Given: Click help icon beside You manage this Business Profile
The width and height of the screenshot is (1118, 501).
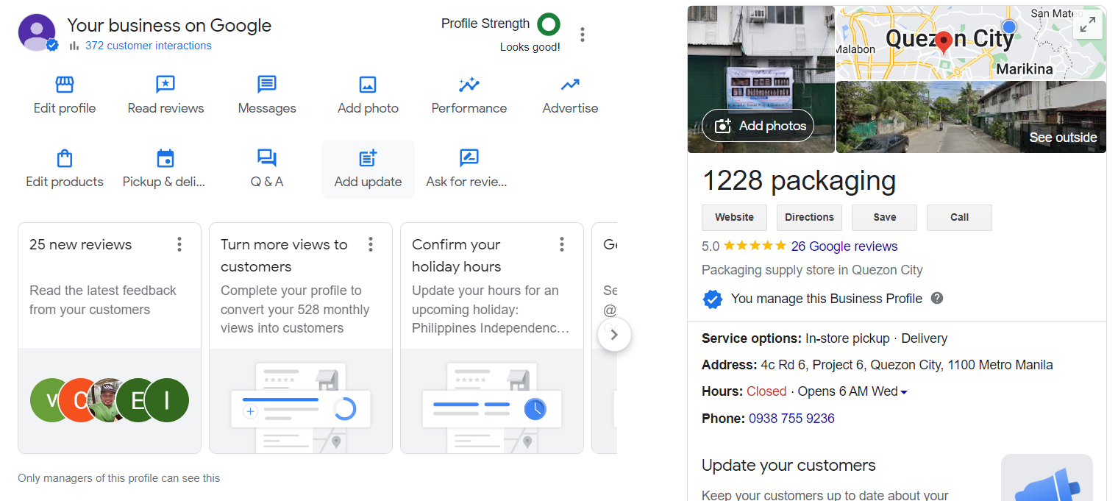Looking at the screenshot, I should click(937, 298).
